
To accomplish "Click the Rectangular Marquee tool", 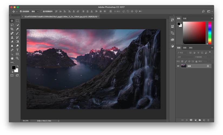I will (x=17, y=21).
